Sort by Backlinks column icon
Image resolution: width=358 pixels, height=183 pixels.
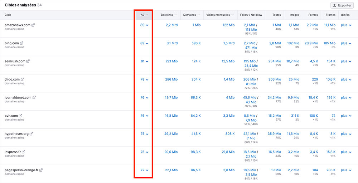click(176, 15)
